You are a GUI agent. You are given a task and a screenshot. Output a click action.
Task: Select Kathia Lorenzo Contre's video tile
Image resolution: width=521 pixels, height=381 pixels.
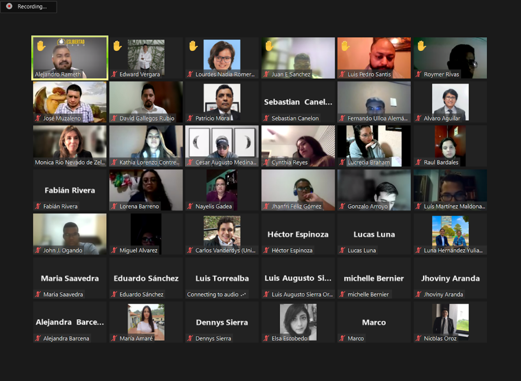[146, 146]
